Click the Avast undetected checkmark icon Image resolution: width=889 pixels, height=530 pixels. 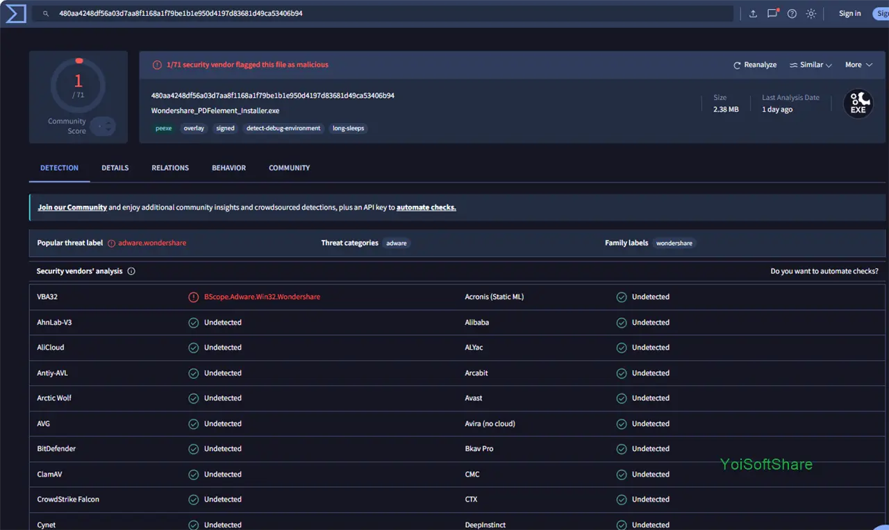tap(622, 398)
